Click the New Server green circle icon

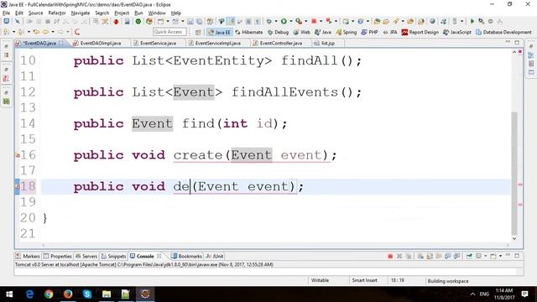(138, 21)
